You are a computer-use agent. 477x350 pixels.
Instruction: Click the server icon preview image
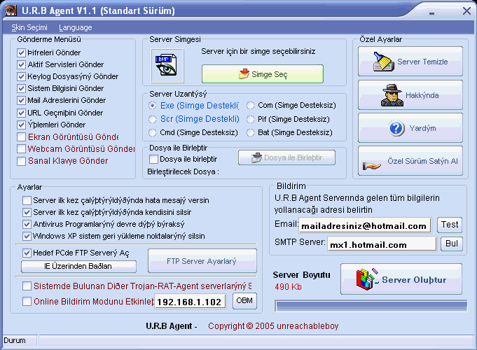pos(167,66)
